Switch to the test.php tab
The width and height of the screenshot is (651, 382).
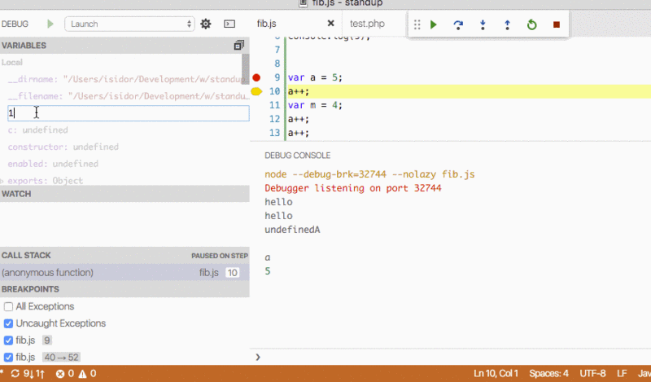click(367, 24)
